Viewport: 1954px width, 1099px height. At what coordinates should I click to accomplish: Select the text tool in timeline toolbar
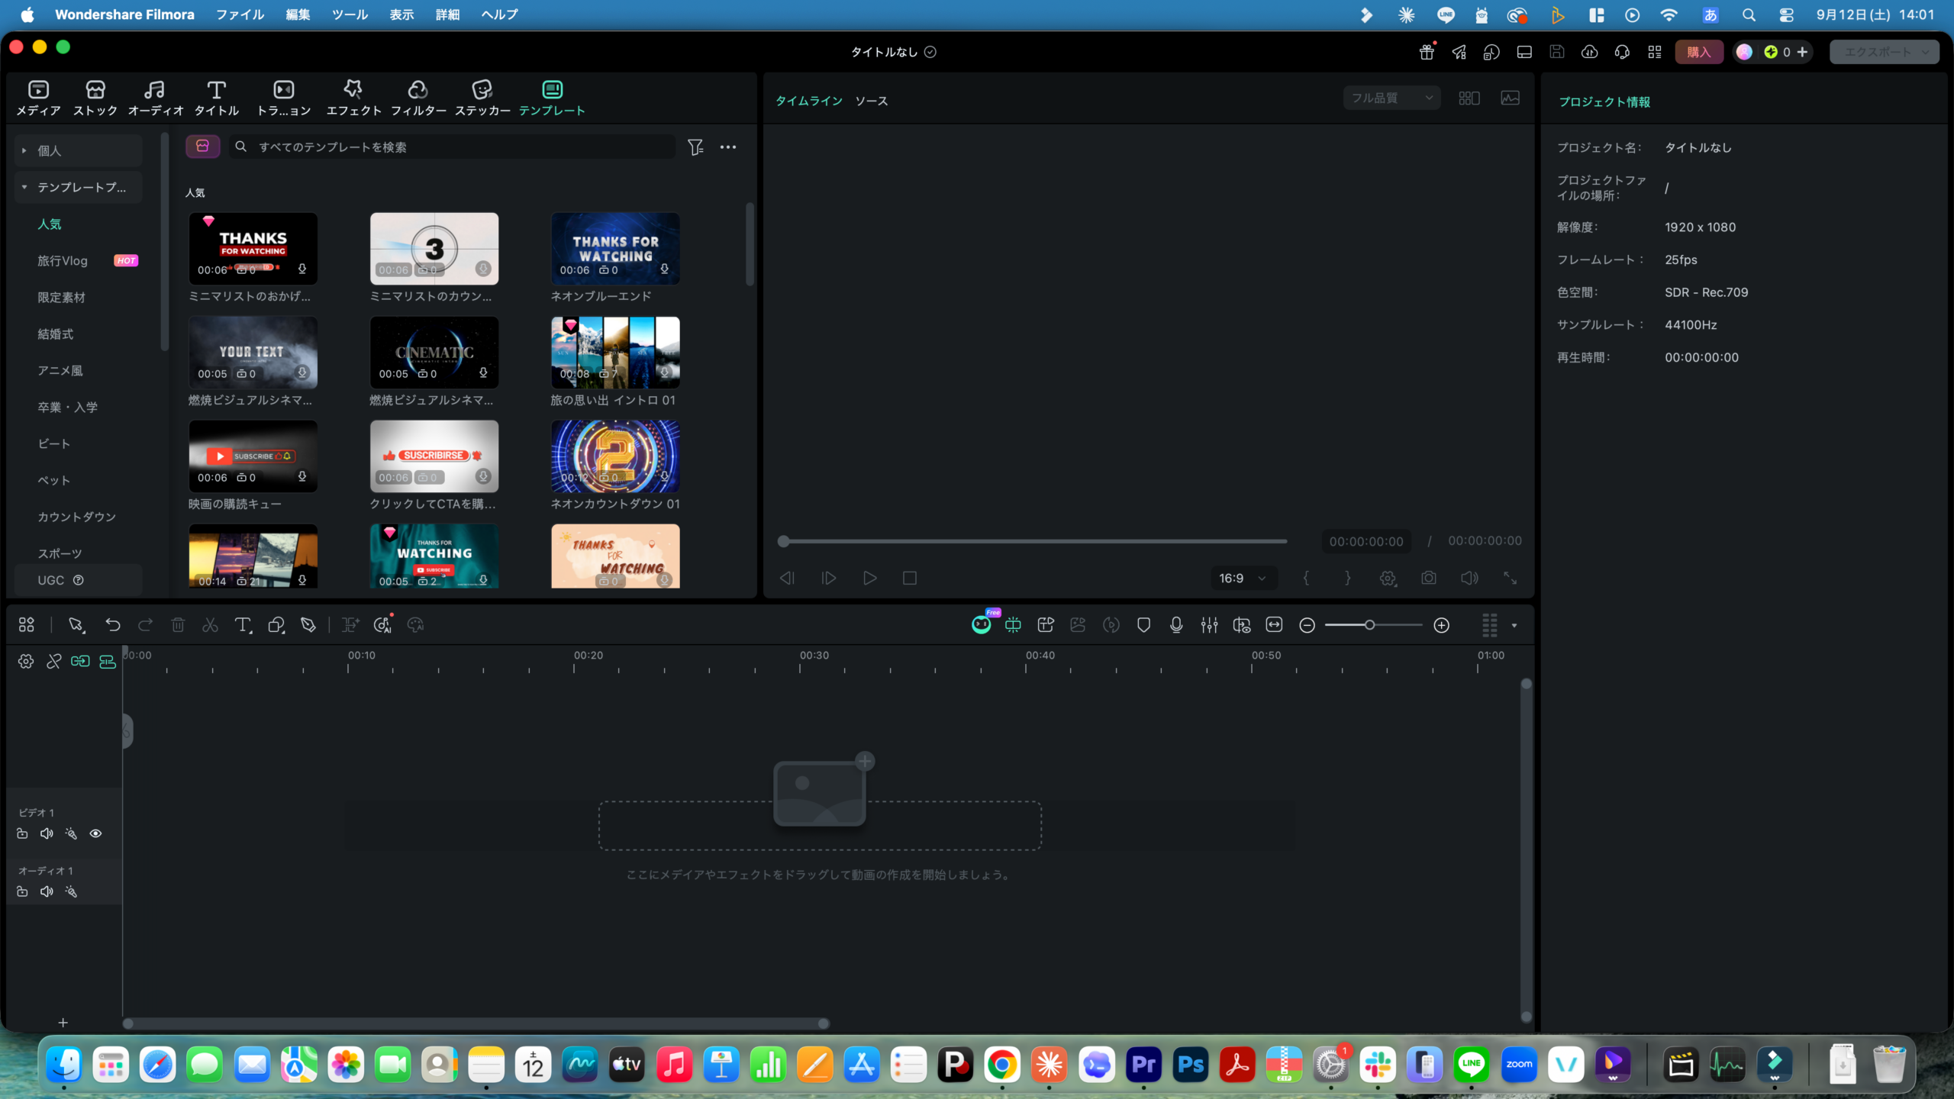(243, 625)
